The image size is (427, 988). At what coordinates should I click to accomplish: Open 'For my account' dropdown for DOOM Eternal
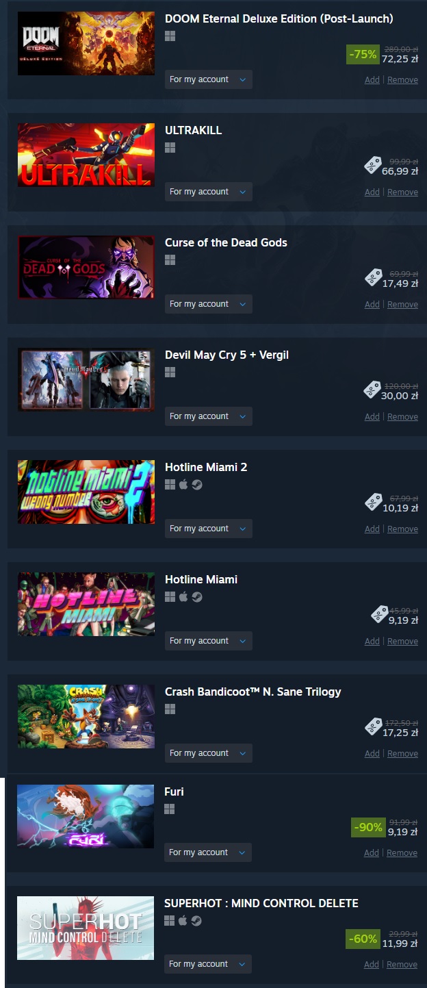tap(208, 79)
